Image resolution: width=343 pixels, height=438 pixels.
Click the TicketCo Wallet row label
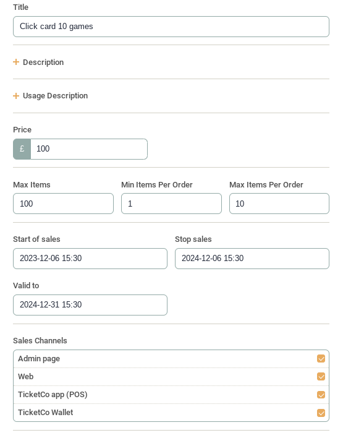coord(46,413)
